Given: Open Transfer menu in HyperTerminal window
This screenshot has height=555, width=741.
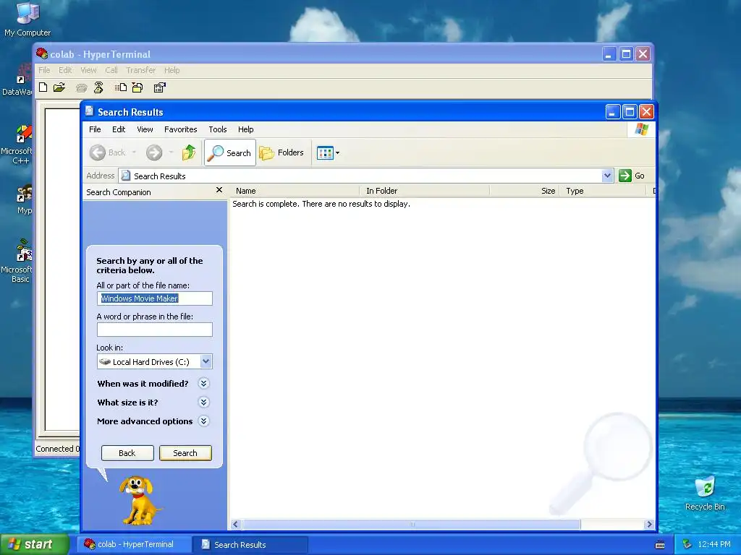Looking at the screenshot, I should tap(141, 70).
